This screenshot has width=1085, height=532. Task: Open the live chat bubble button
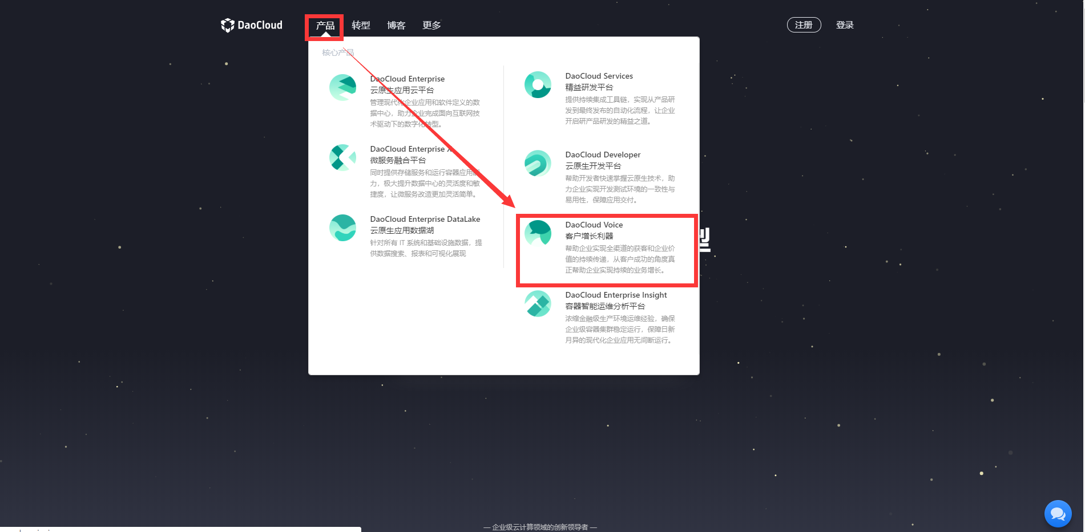click(1058, 514)
